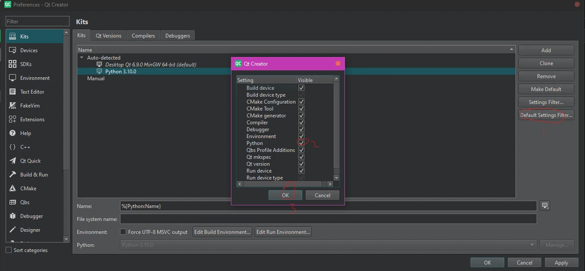The image size is (585, 271).
Task: Click the vertical scrollbar of settings list
Action: coord(337,125)
